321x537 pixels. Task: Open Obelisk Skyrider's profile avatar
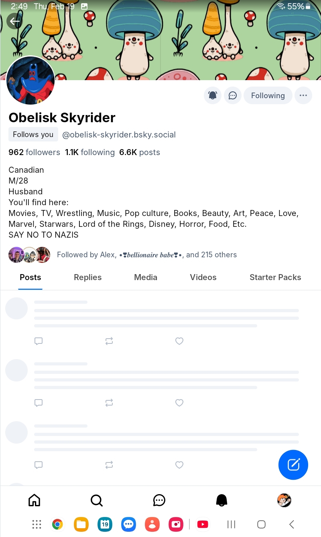pyautogui.click(x=30, y=80)
